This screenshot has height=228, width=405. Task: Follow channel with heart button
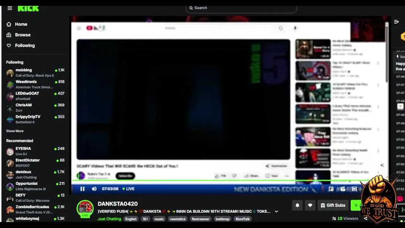(310, 206)
